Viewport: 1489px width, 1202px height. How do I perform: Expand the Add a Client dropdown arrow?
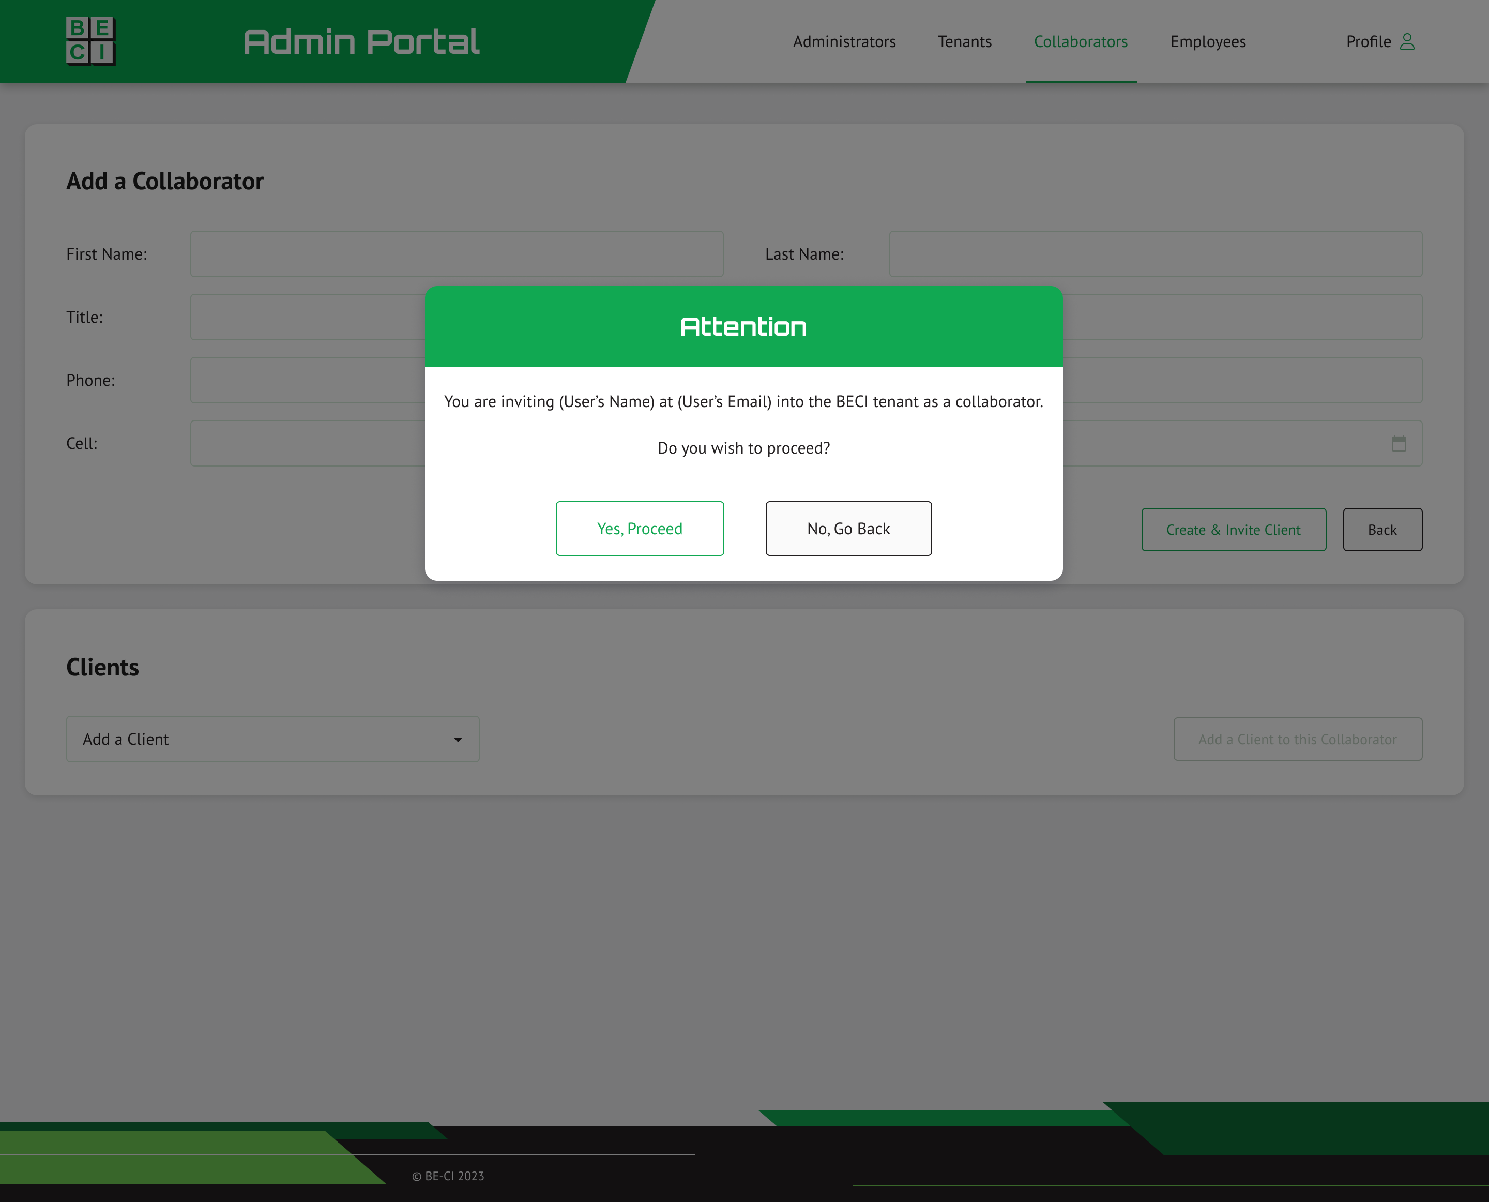[x=458, y=740]
